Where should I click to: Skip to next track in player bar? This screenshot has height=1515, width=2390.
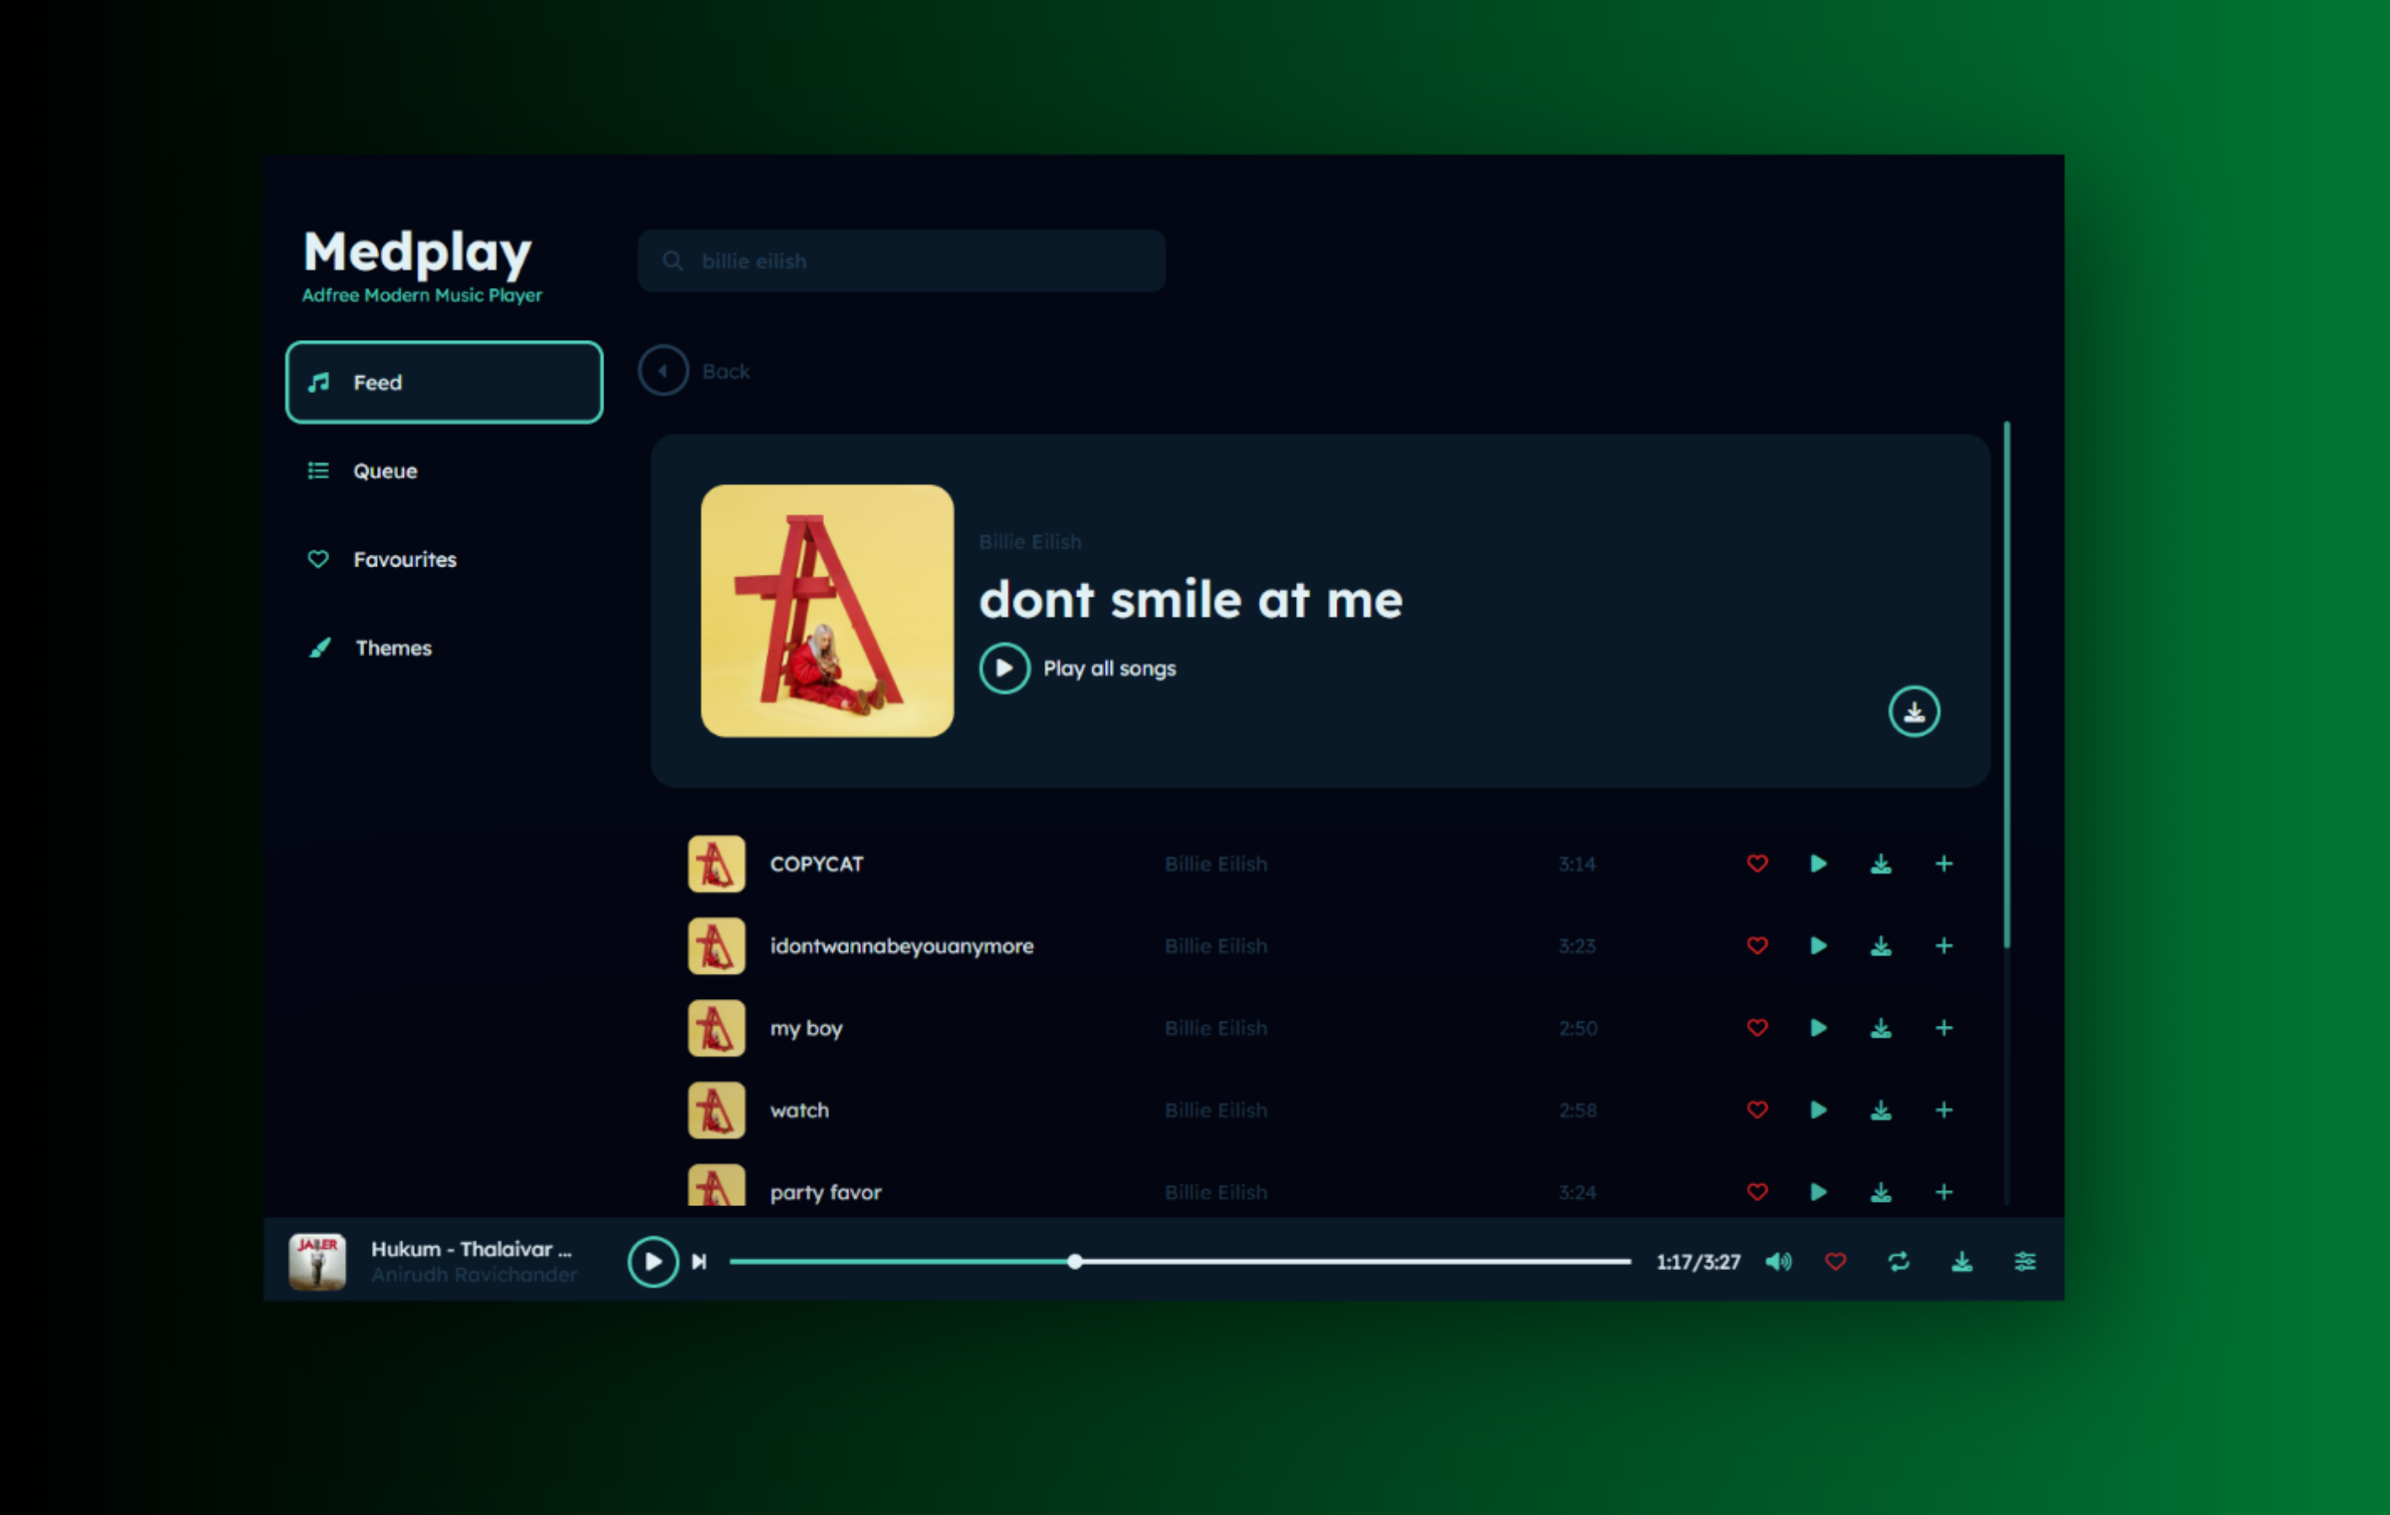tap(698, 1262)
